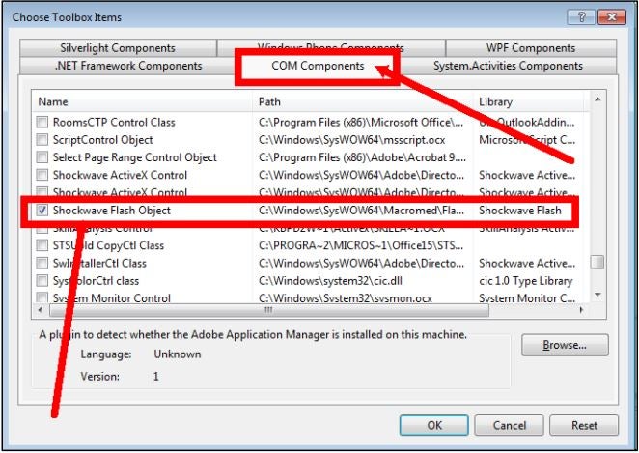
Task: Click the Browse... button
Action: tap(565, 345)
